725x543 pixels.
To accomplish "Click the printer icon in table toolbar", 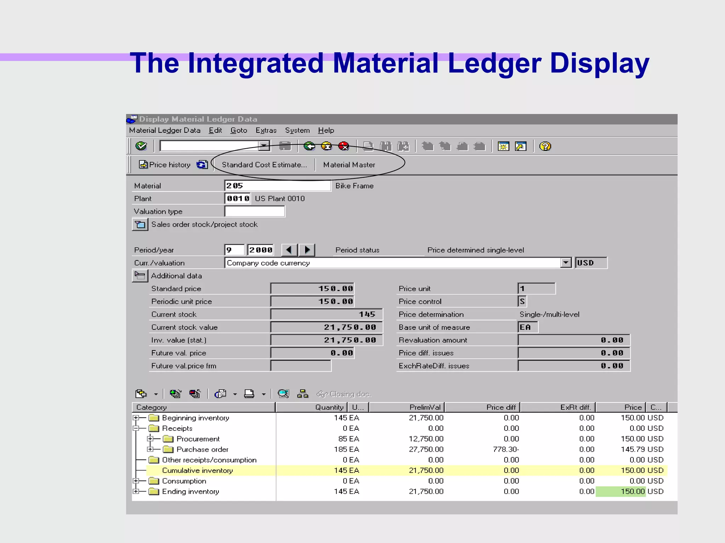I will coord(249,394).
